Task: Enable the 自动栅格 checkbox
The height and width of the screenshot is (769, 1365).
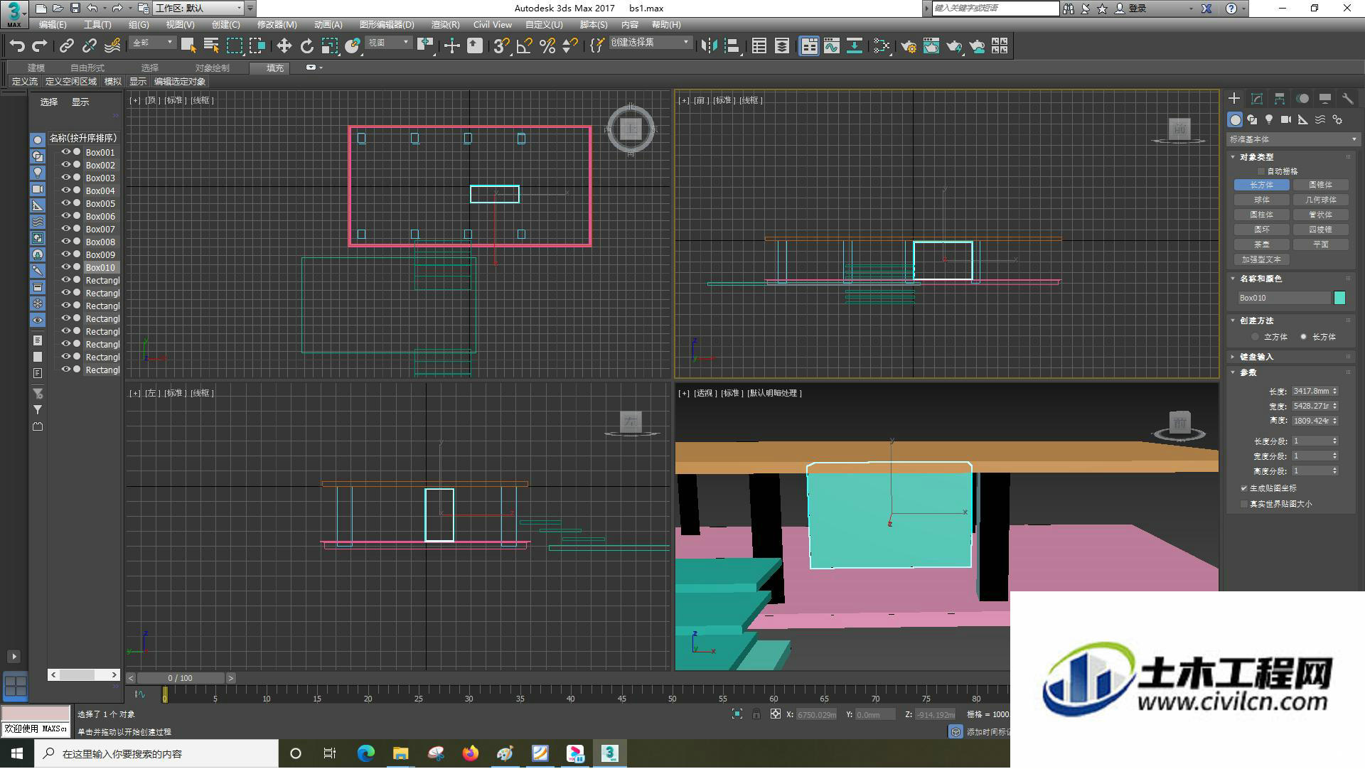Action: [1261, 171]
